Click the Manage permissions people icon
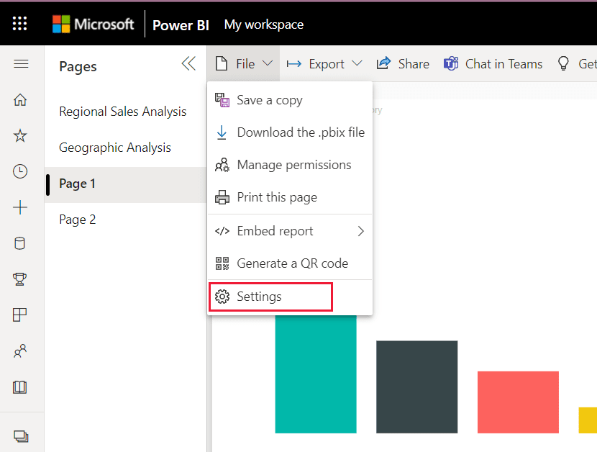The width and height of the screenshot is (597, 452). click(x=222, y=165)
